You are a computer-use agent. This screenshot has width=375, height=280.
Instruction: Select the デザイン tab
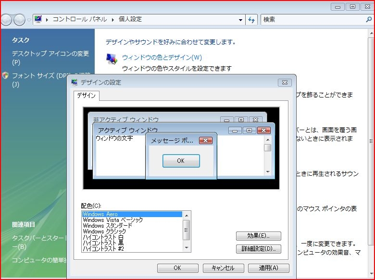87,96
